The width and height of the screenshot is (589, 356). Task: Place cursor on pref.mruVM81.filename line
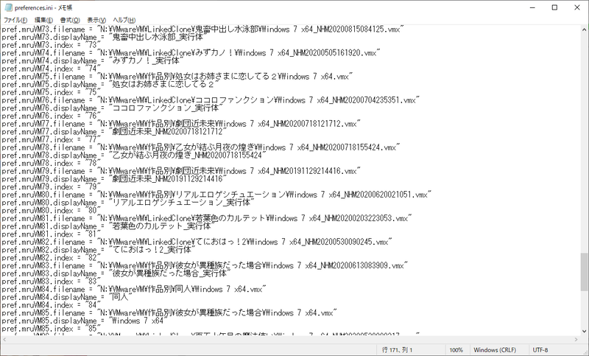pyautogui.click(x=207, y=219)
